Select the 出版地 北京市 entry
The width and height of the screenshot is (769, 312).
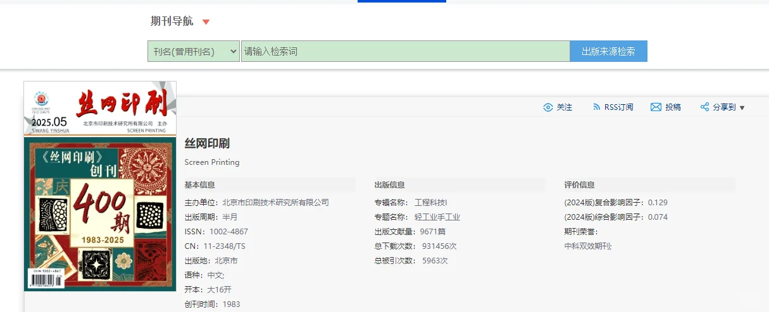pos(211,261)
